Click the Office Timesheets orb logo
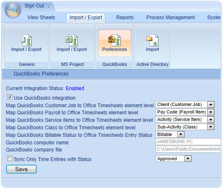 (x=13, y=10)
